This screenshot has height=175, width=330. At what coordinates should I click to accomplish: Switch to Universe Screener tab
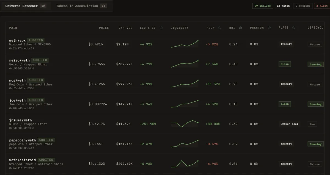pyautogui.click(x=26, y=6)
